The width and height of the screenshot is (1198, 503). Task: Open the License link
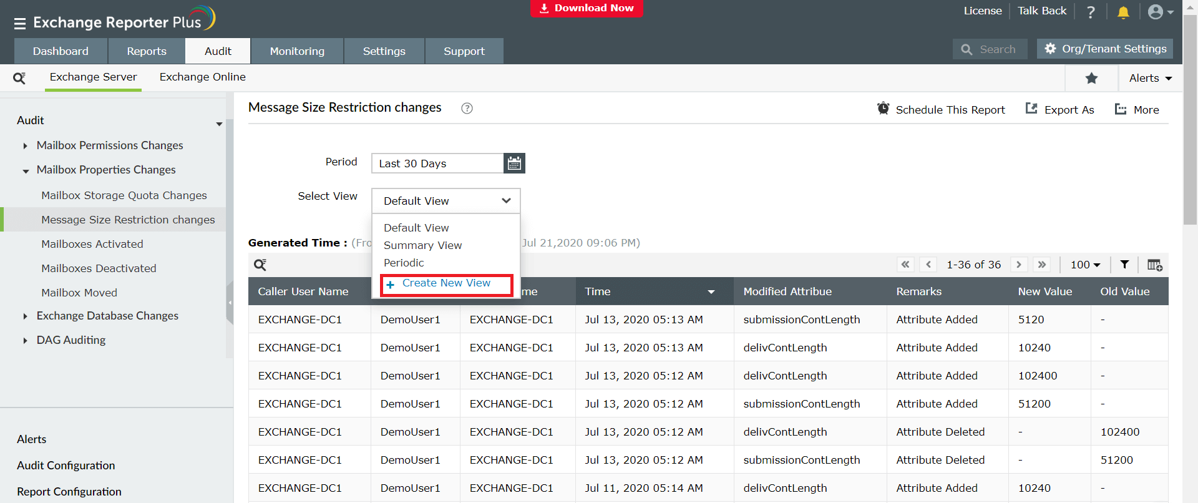point(983,11)
